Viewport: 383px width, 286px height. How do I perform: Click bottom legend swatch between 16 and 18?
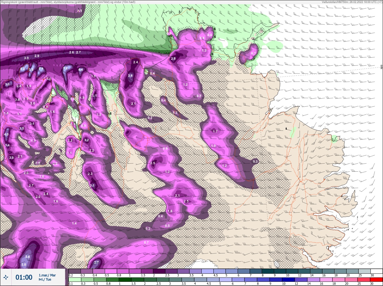(326, 280)
